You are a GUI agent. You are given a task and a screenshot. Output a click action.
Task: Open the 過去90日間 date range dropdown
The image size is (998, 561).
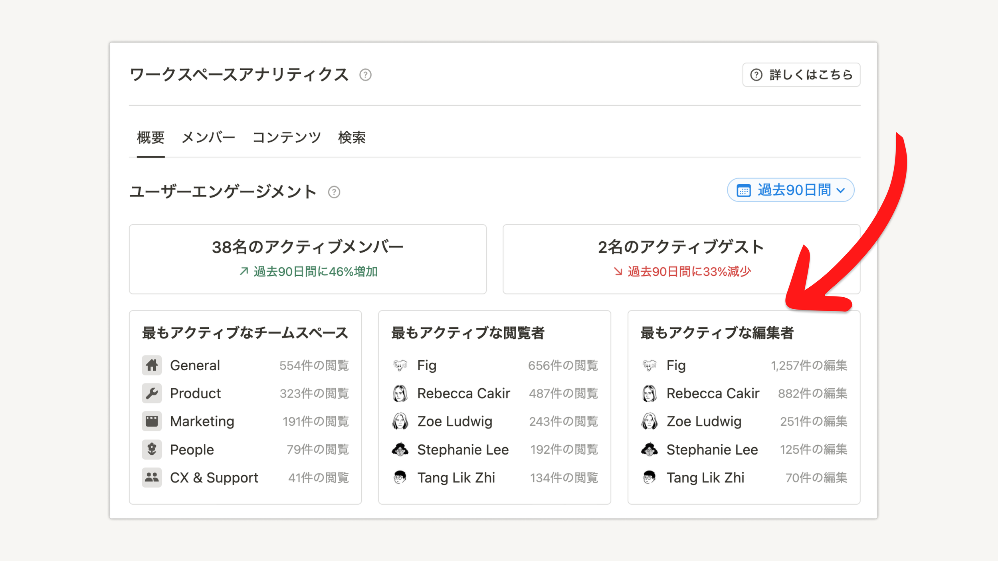coord(790,190)
